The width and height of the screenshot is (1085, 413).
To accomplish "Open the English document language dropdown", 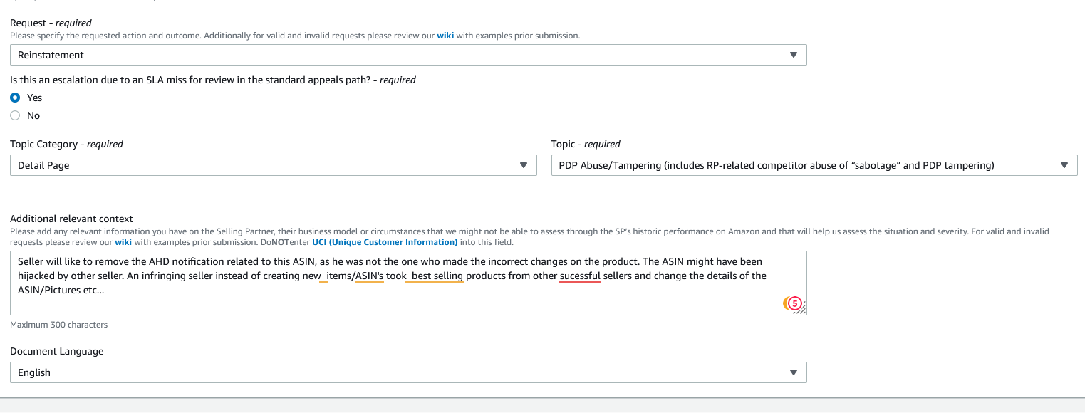I will click(x=408, y=372).
